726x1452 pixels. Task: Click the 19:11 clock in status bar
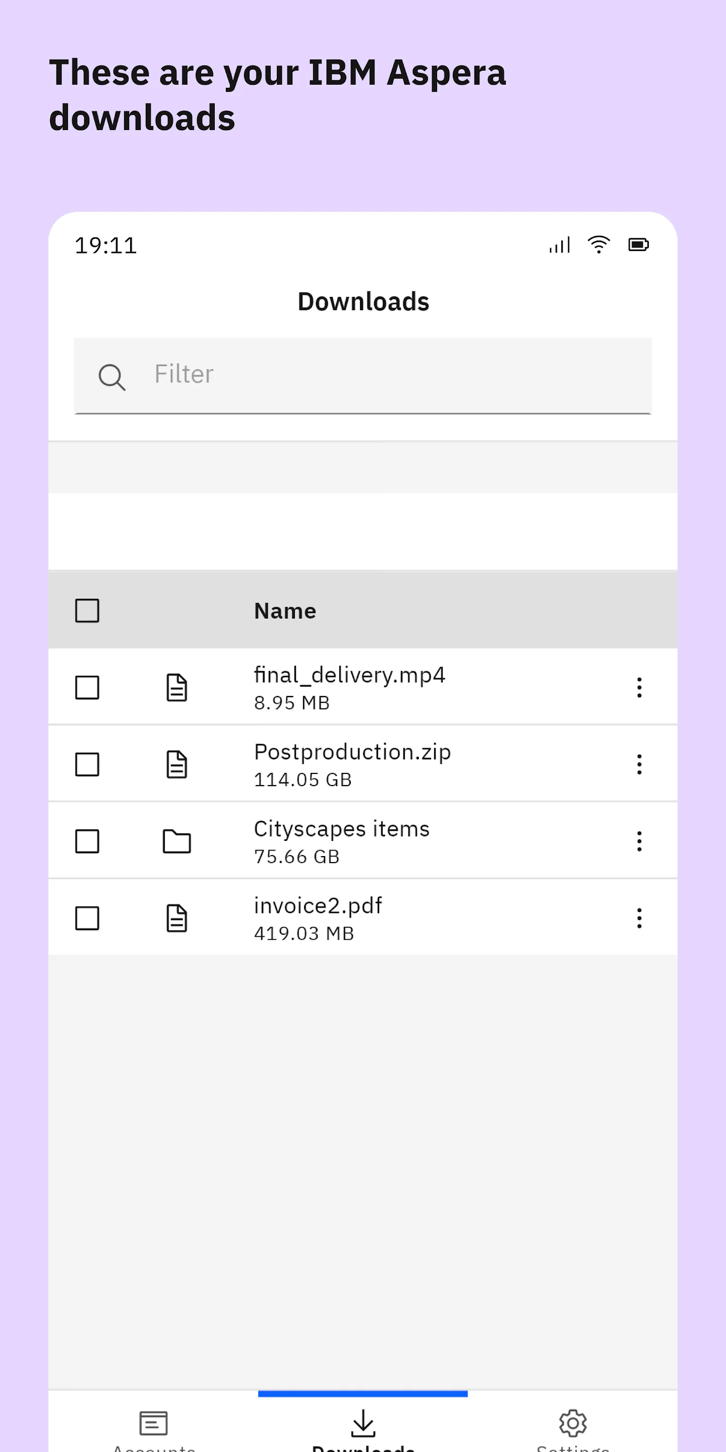106,246
